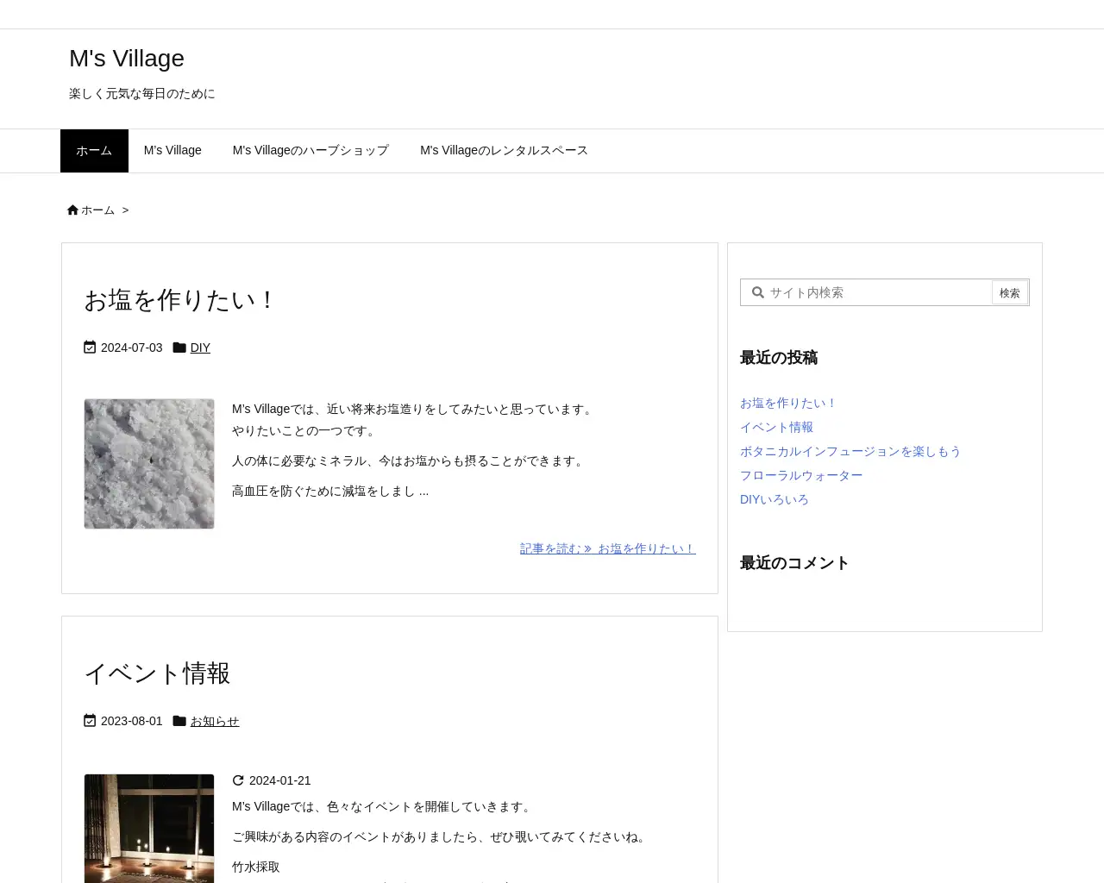Click the salt crystal article thumbnail
The image size is (1104, 883).
coord(148,463)
